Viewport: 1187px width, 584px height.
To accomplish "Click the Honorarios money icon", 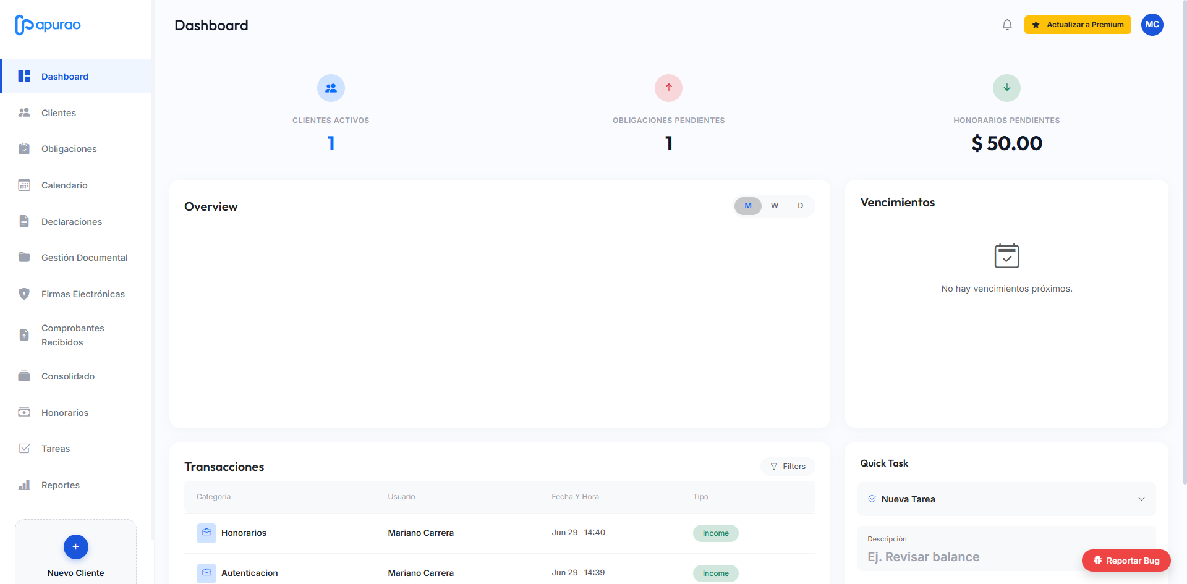I will 24,412.
